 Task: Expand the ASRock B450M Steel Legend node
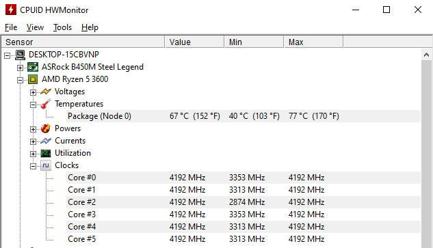tap(20, 68)
